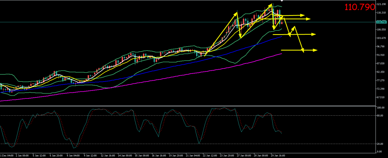Click the large red 110.790 price text
Screen dimensions: 388x158
click(359, 7)
